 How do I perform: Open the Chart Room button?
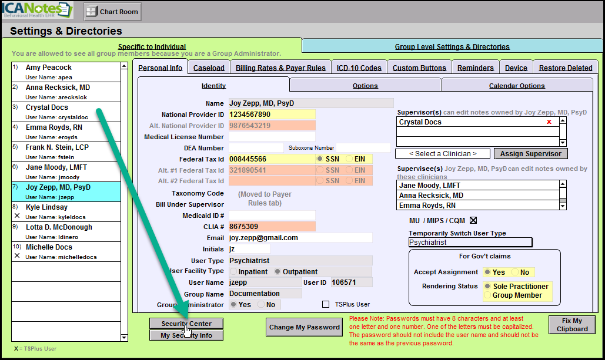[x=112, y=11]
